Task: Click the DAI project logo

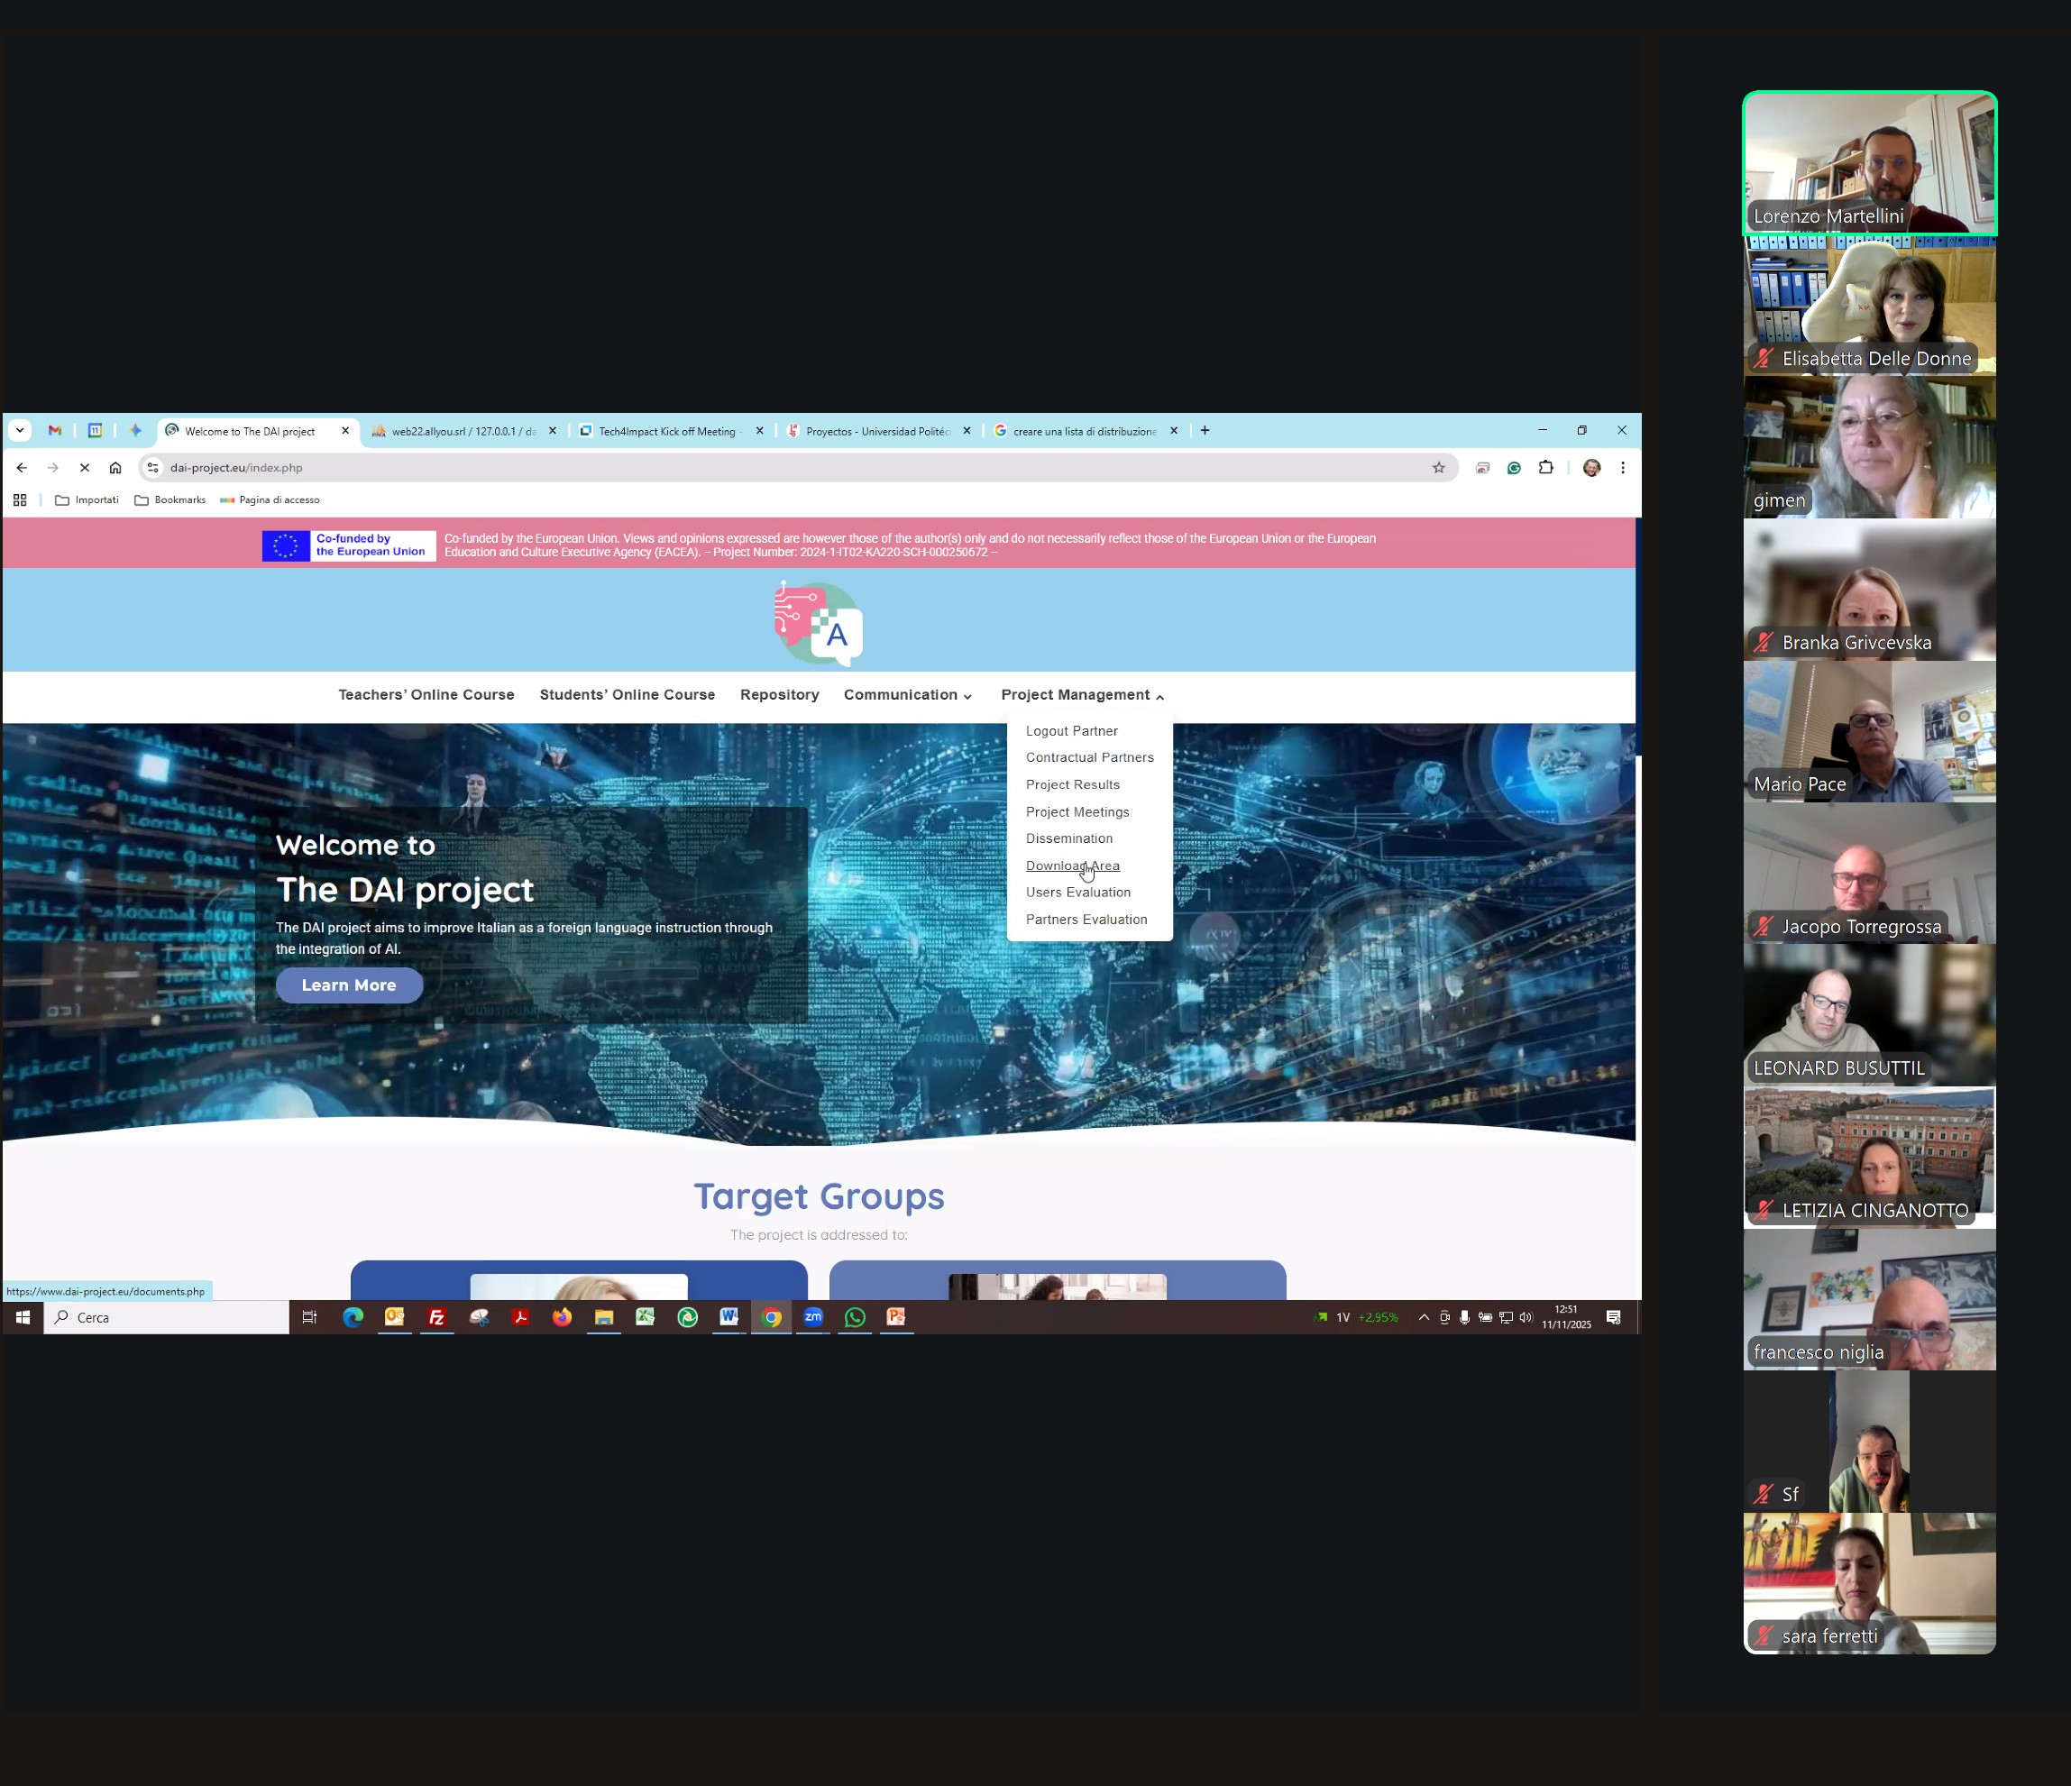Action: pyautogui.click(x=819, y=624)
